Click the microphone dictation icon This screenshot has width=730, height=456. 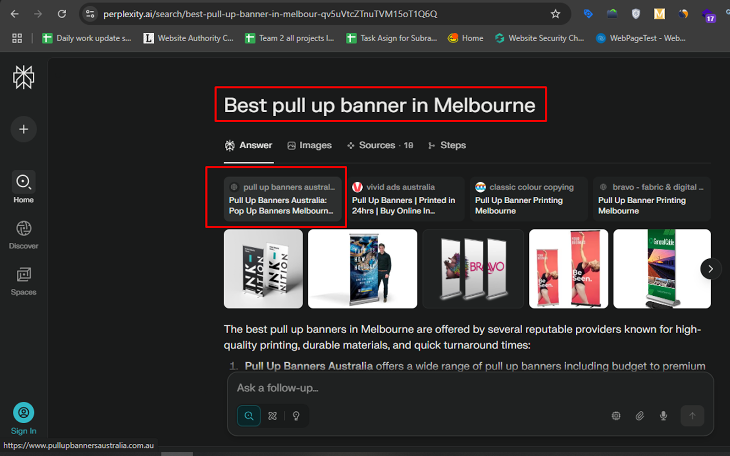coord(663,416)
